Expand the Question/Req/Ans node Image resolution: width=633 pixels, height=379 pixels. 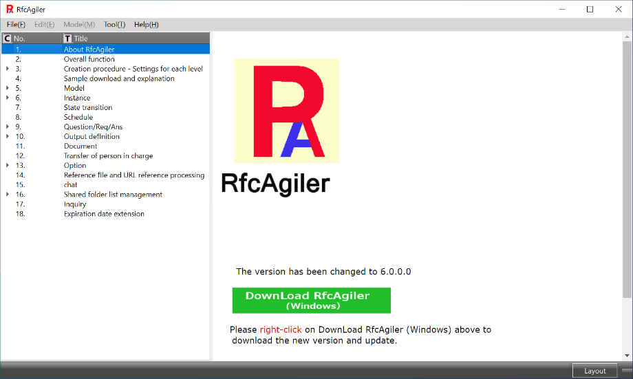tap(8, 127)
